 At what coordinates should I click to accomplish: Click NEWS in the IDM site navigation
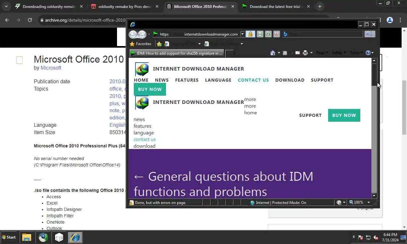162,80
